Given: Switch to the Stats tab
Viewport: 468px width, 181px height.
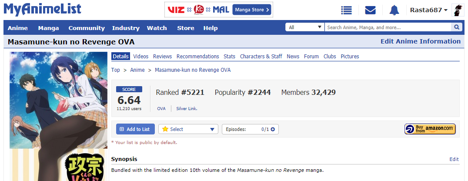Looking at the screenshot, I should [x=230, y=56].
